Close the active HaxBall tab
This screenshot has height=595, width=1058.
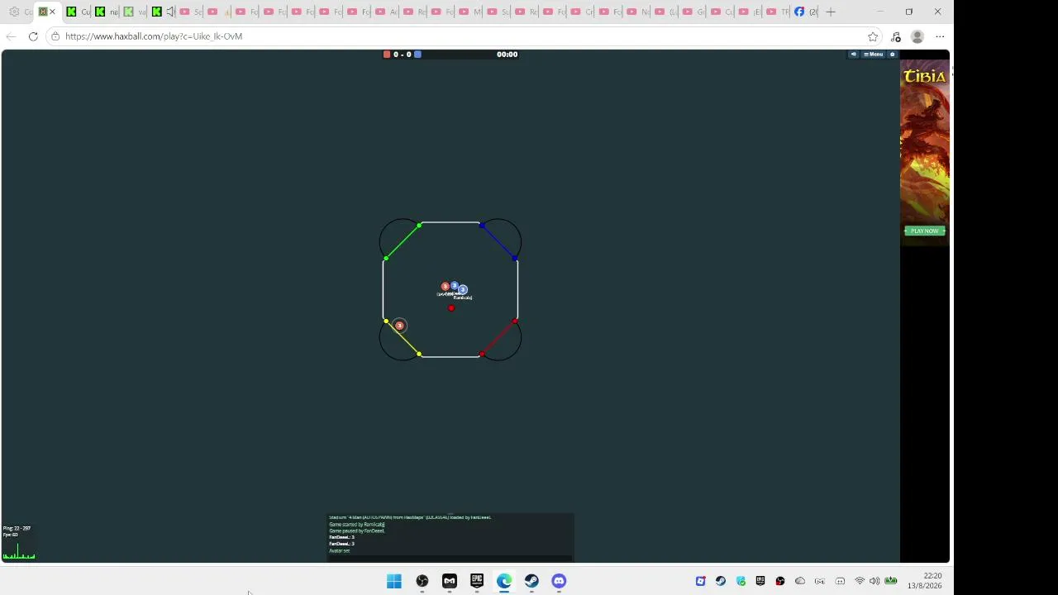[x=52, y=12]
